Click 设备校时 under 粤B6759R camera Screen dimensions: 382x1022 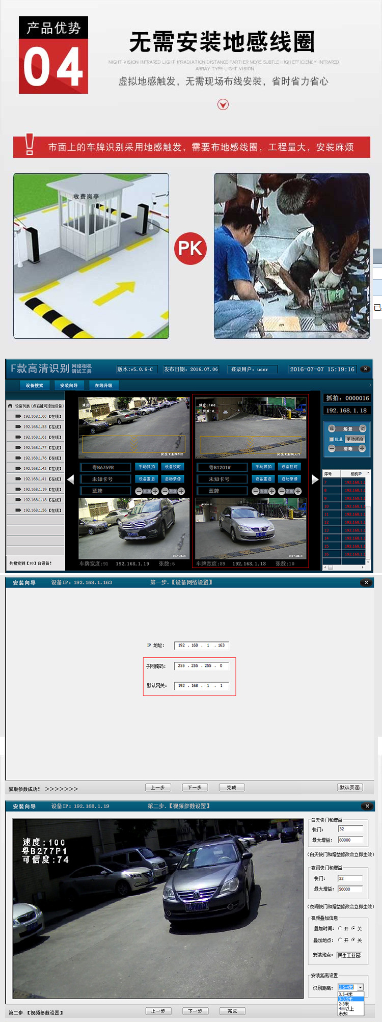pyautogui.click(x=173, y=467)
